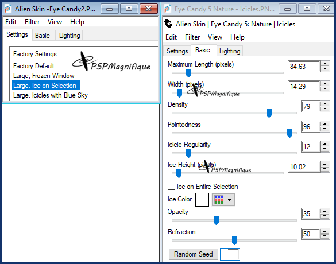Decrease Width value with down arrow
Image resolution: width=336 pixels, height=264 pixels.
[325, 88]
